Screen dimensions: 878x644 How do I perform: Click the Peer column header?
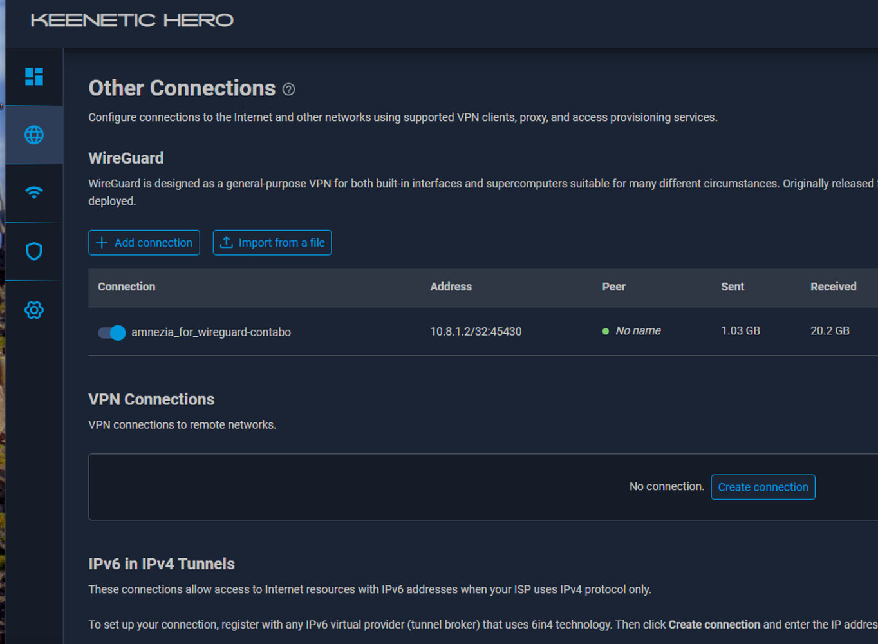click(613, 287)
